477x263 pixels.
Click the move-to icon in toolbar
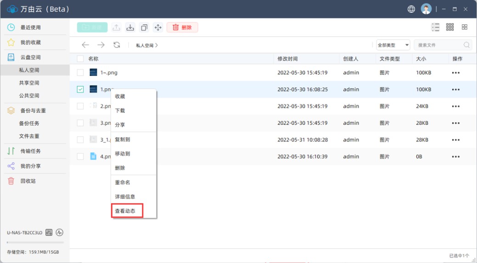(x=158, y=28)
